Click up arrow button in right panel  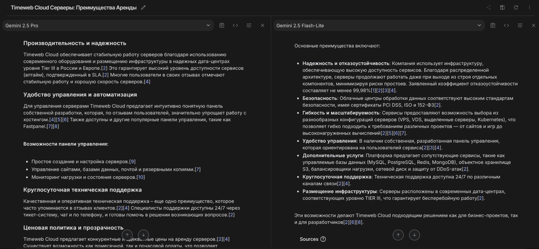tap(398, 235)
